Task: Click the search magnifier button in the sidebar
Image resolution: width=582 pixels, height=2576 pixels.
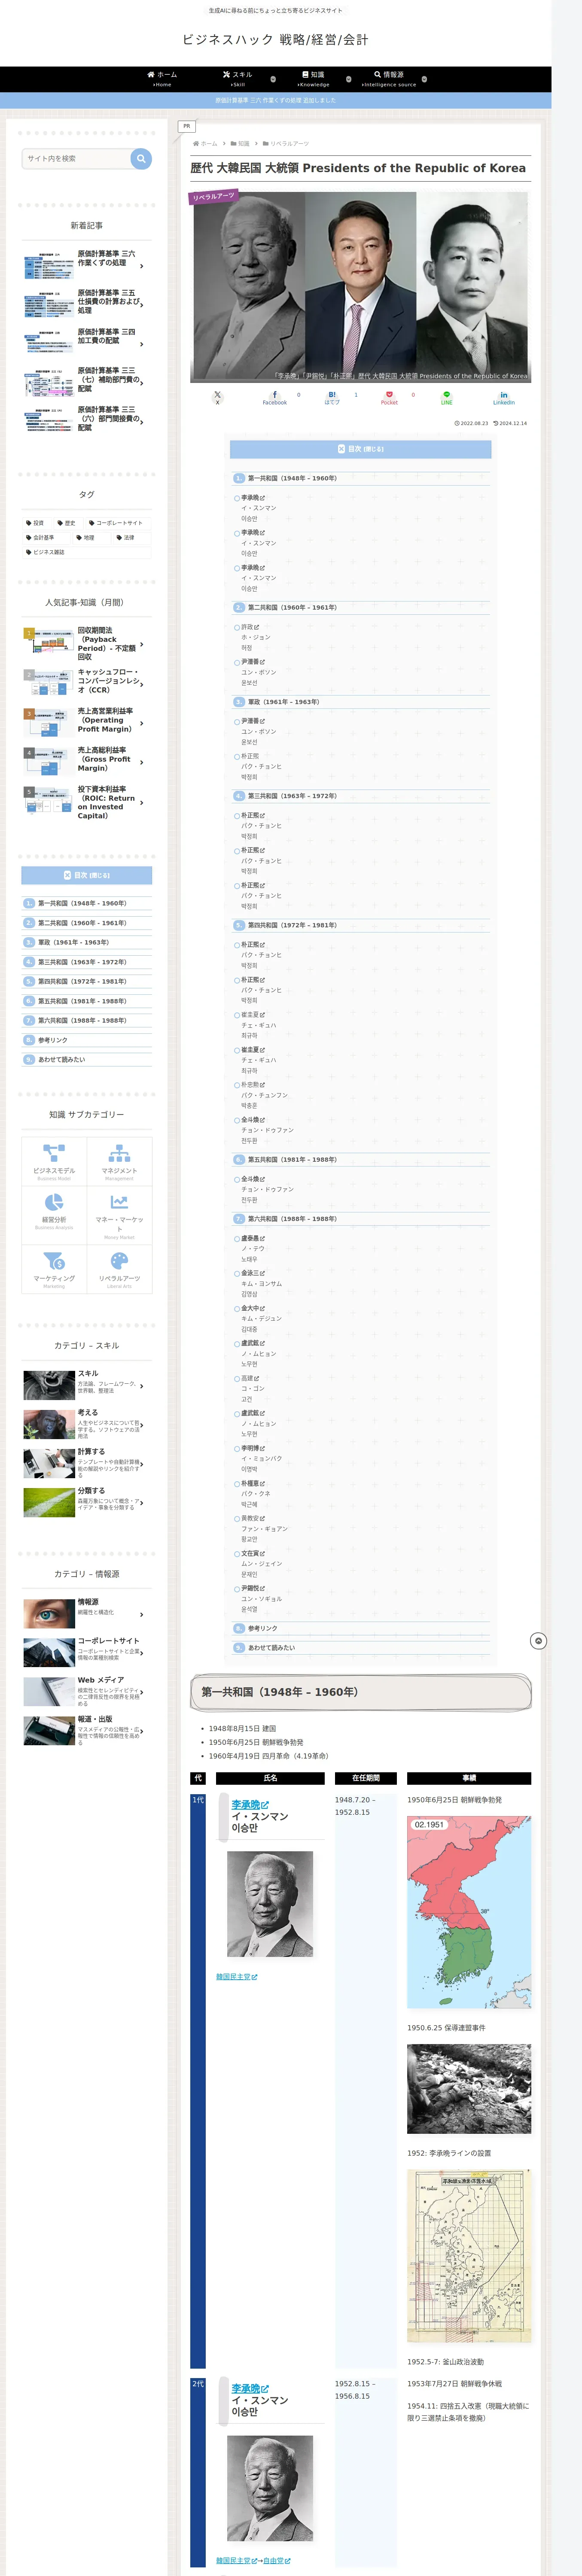Action: [141, 158]
